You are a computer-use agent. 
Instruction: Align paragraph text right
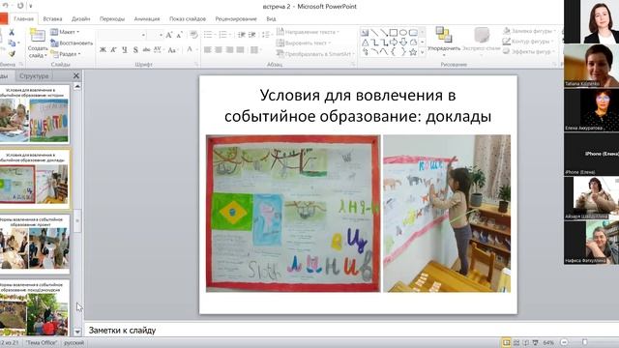229,49
